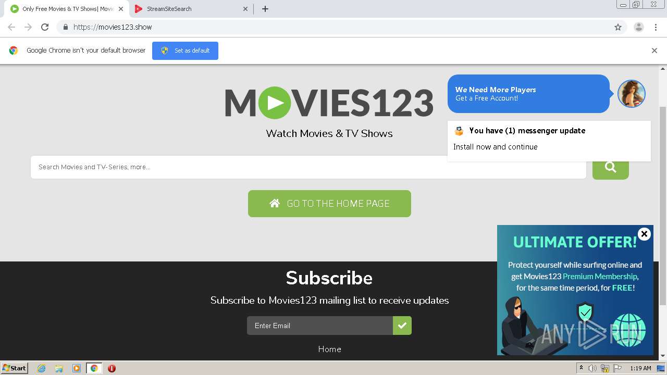The image size is (667, 375).
Task: Open a new browser tab
Action: point(265,9)
